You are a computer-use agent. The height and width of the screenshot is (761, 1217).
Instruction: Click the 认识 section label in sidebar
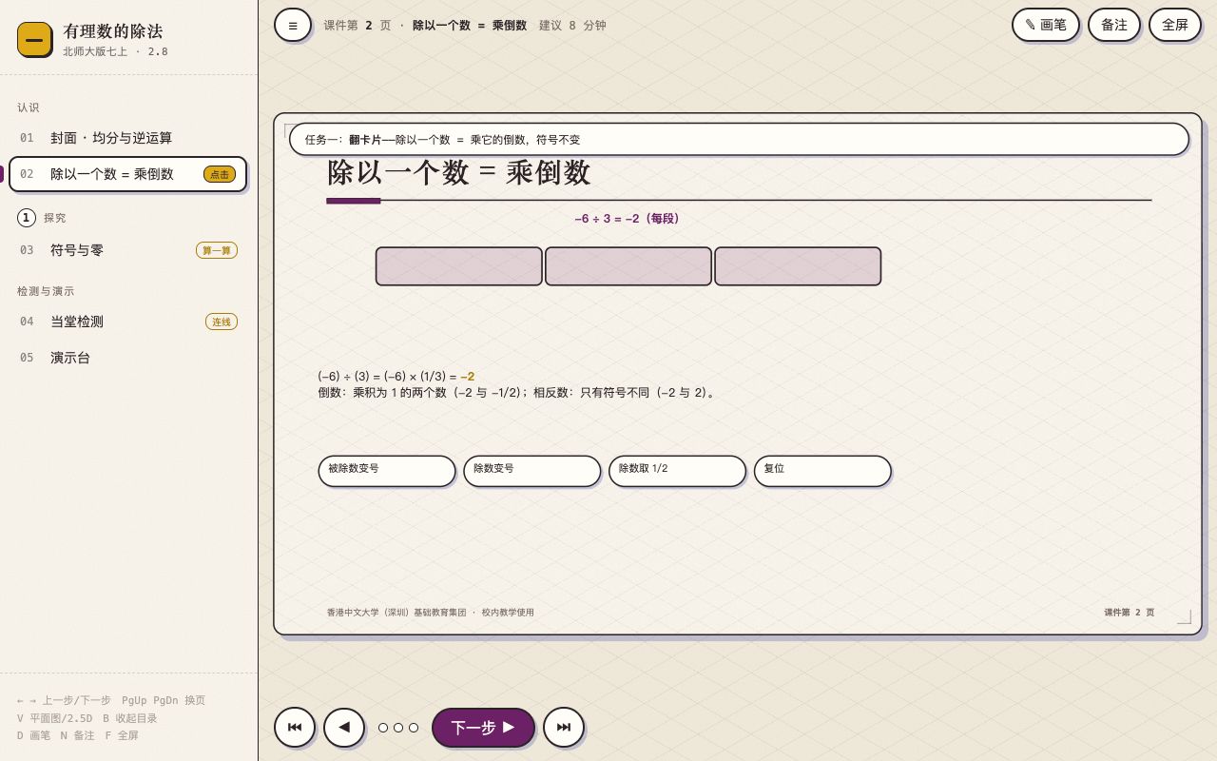click(x=29, y=107)
